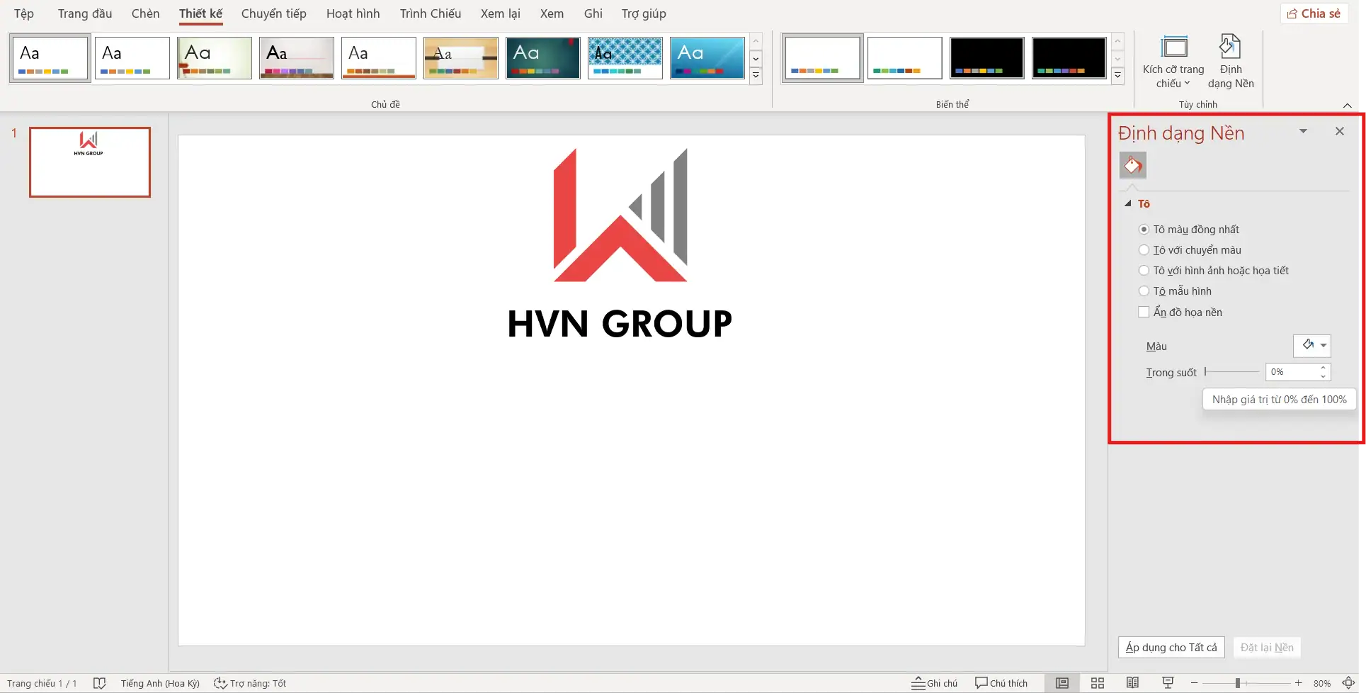Open the Kích cỡ trang chiếu slide size icon
The image size is (1366, 693).
(1173, 48)
